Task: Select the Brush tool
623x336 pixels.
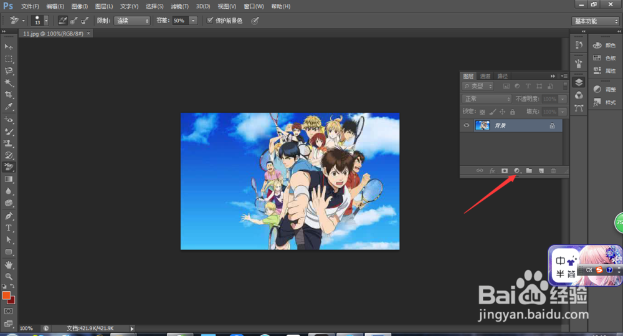Action: click(x=8, y=131)
